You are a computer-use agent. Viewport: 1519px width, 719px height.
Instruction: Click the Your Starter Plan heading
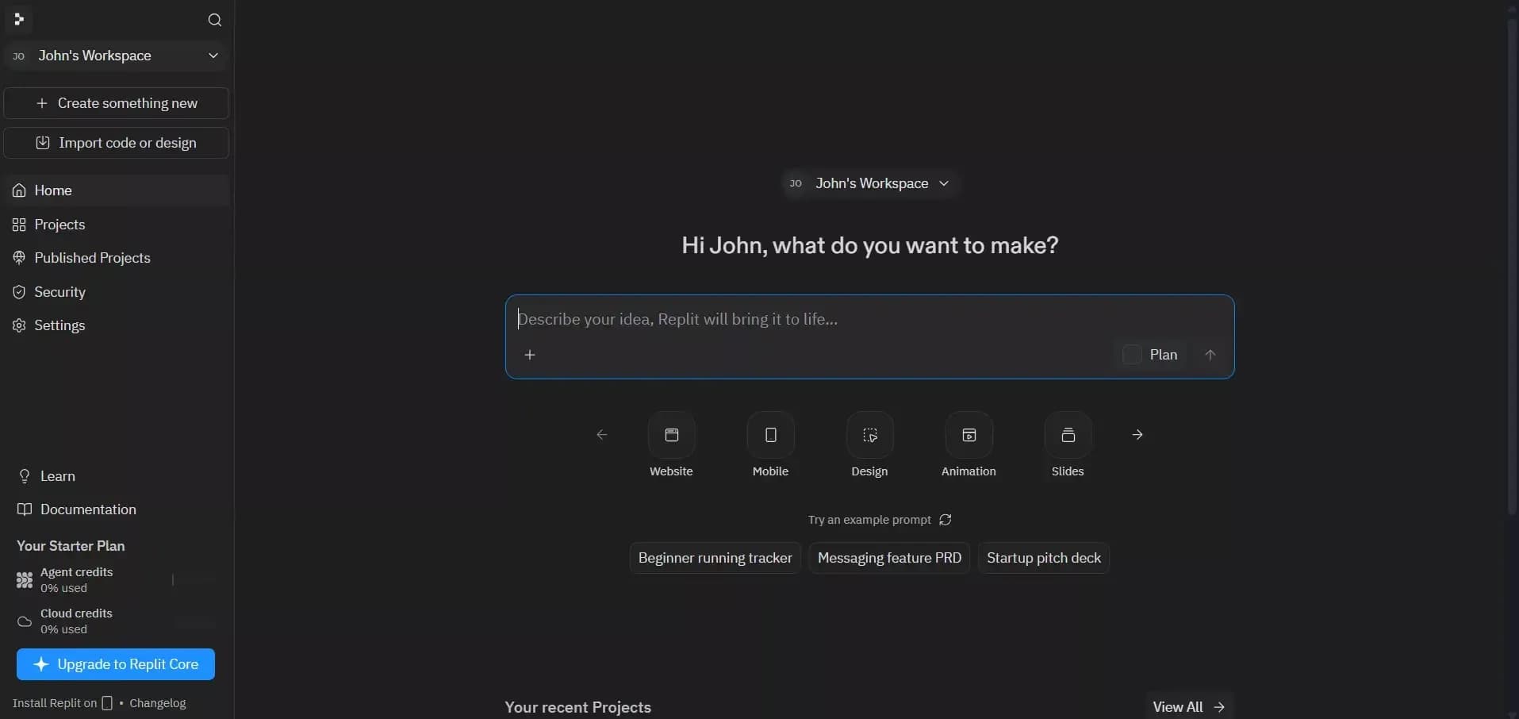[x=71, y=546]
